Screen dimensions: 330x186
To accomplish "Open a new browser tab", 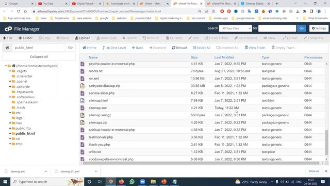I will 277,4.
